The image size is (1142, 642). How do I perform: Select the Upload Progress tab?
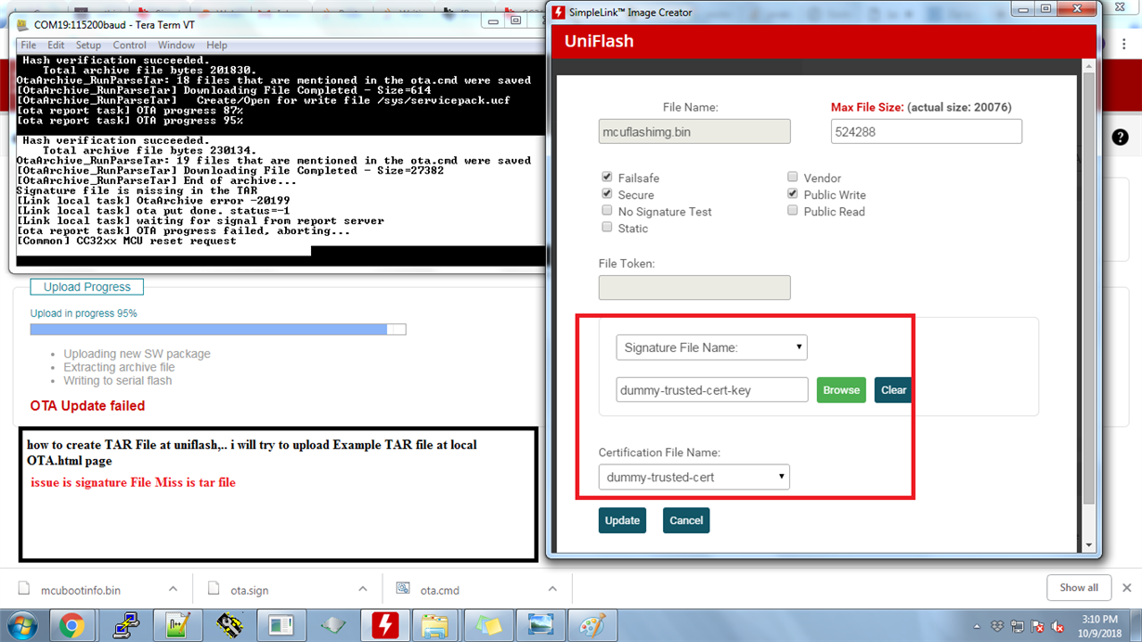click(87, 287)
